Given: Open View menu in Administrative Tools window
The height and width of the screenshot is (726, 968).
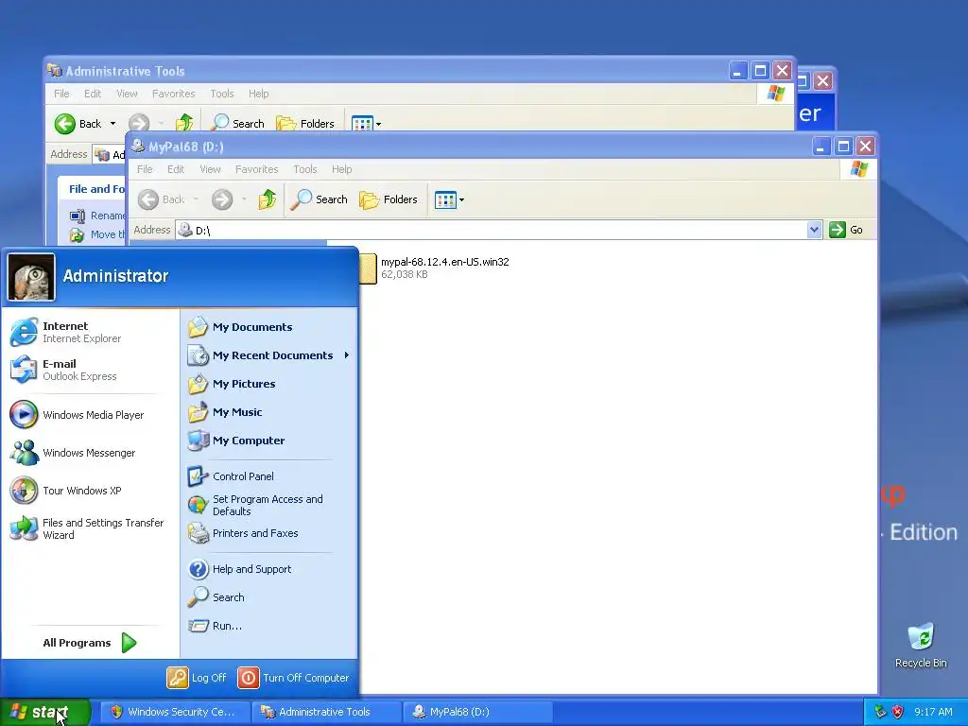Looking at the screenshot, I should coord(127,94).
